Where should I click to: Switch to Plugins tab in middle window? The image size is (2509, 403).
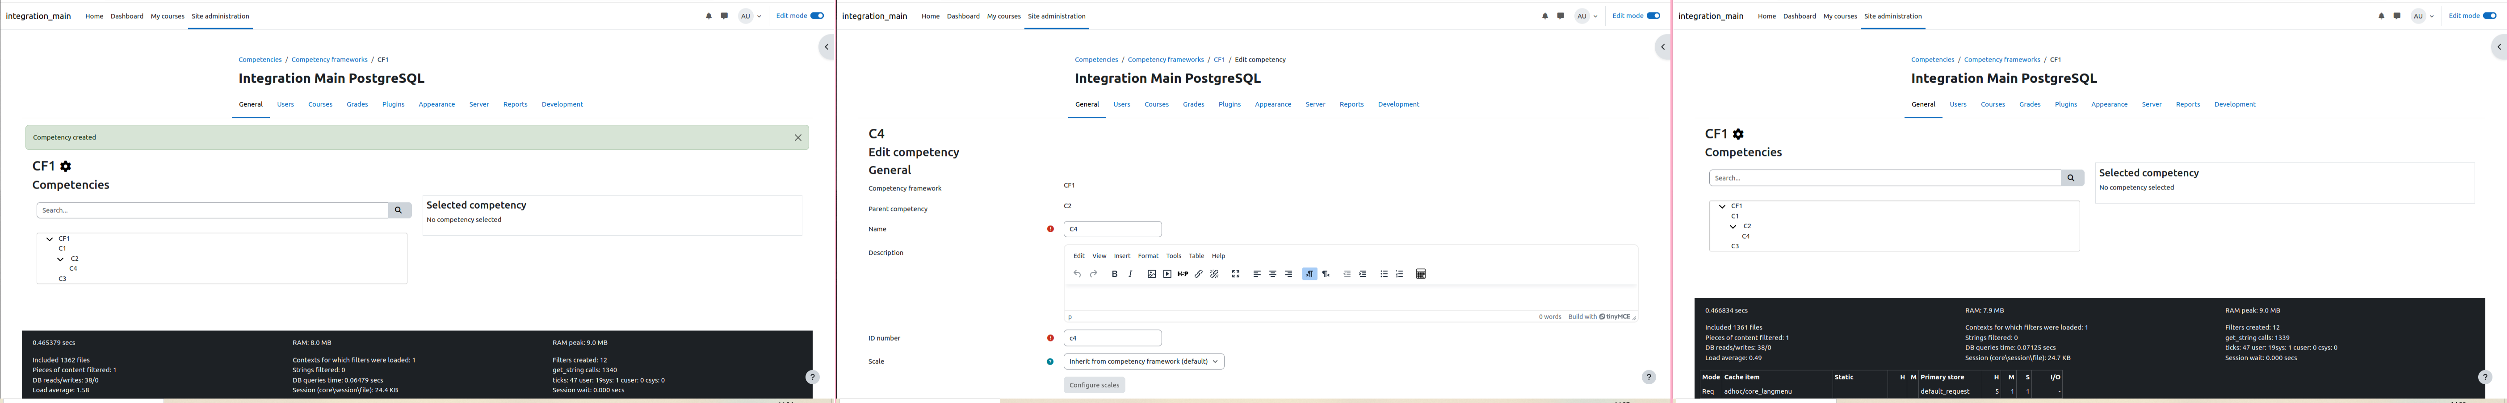[x=1230, y=104]
